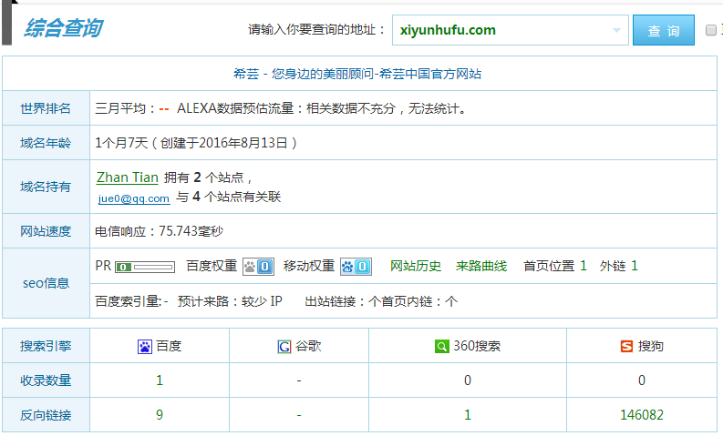Open the 网站历史 site history link
The width and height of the screenshot is (723, 436).
point(415,266)
